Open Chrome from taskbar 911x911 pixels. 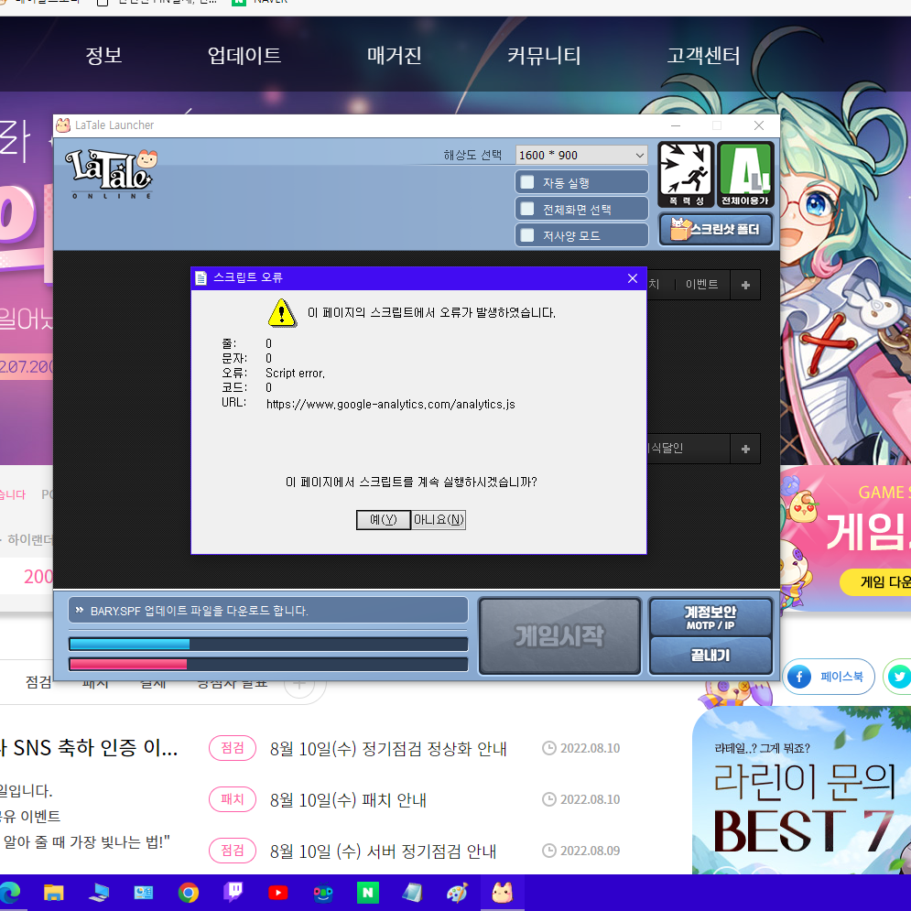[x=189, y=892]
